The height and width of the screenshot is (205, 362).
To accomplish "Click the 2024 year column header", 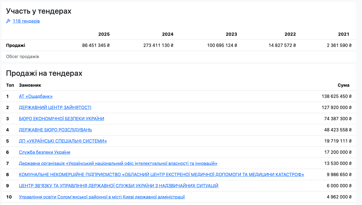I will [168, 34].
